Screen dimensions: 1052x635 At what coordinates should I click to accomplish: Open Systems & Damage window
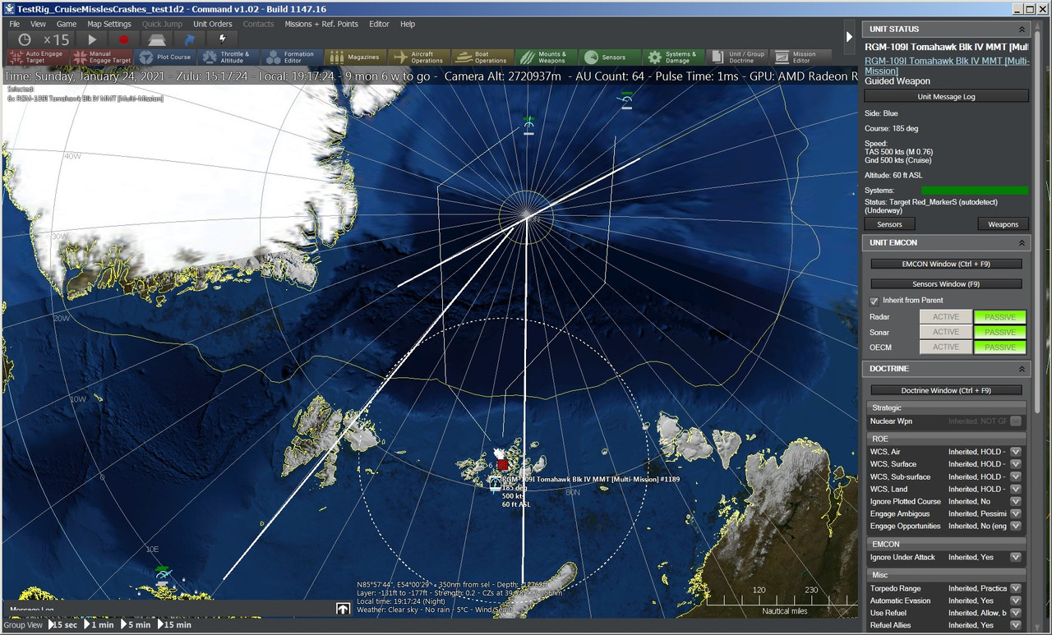click(x=673, y=57)
